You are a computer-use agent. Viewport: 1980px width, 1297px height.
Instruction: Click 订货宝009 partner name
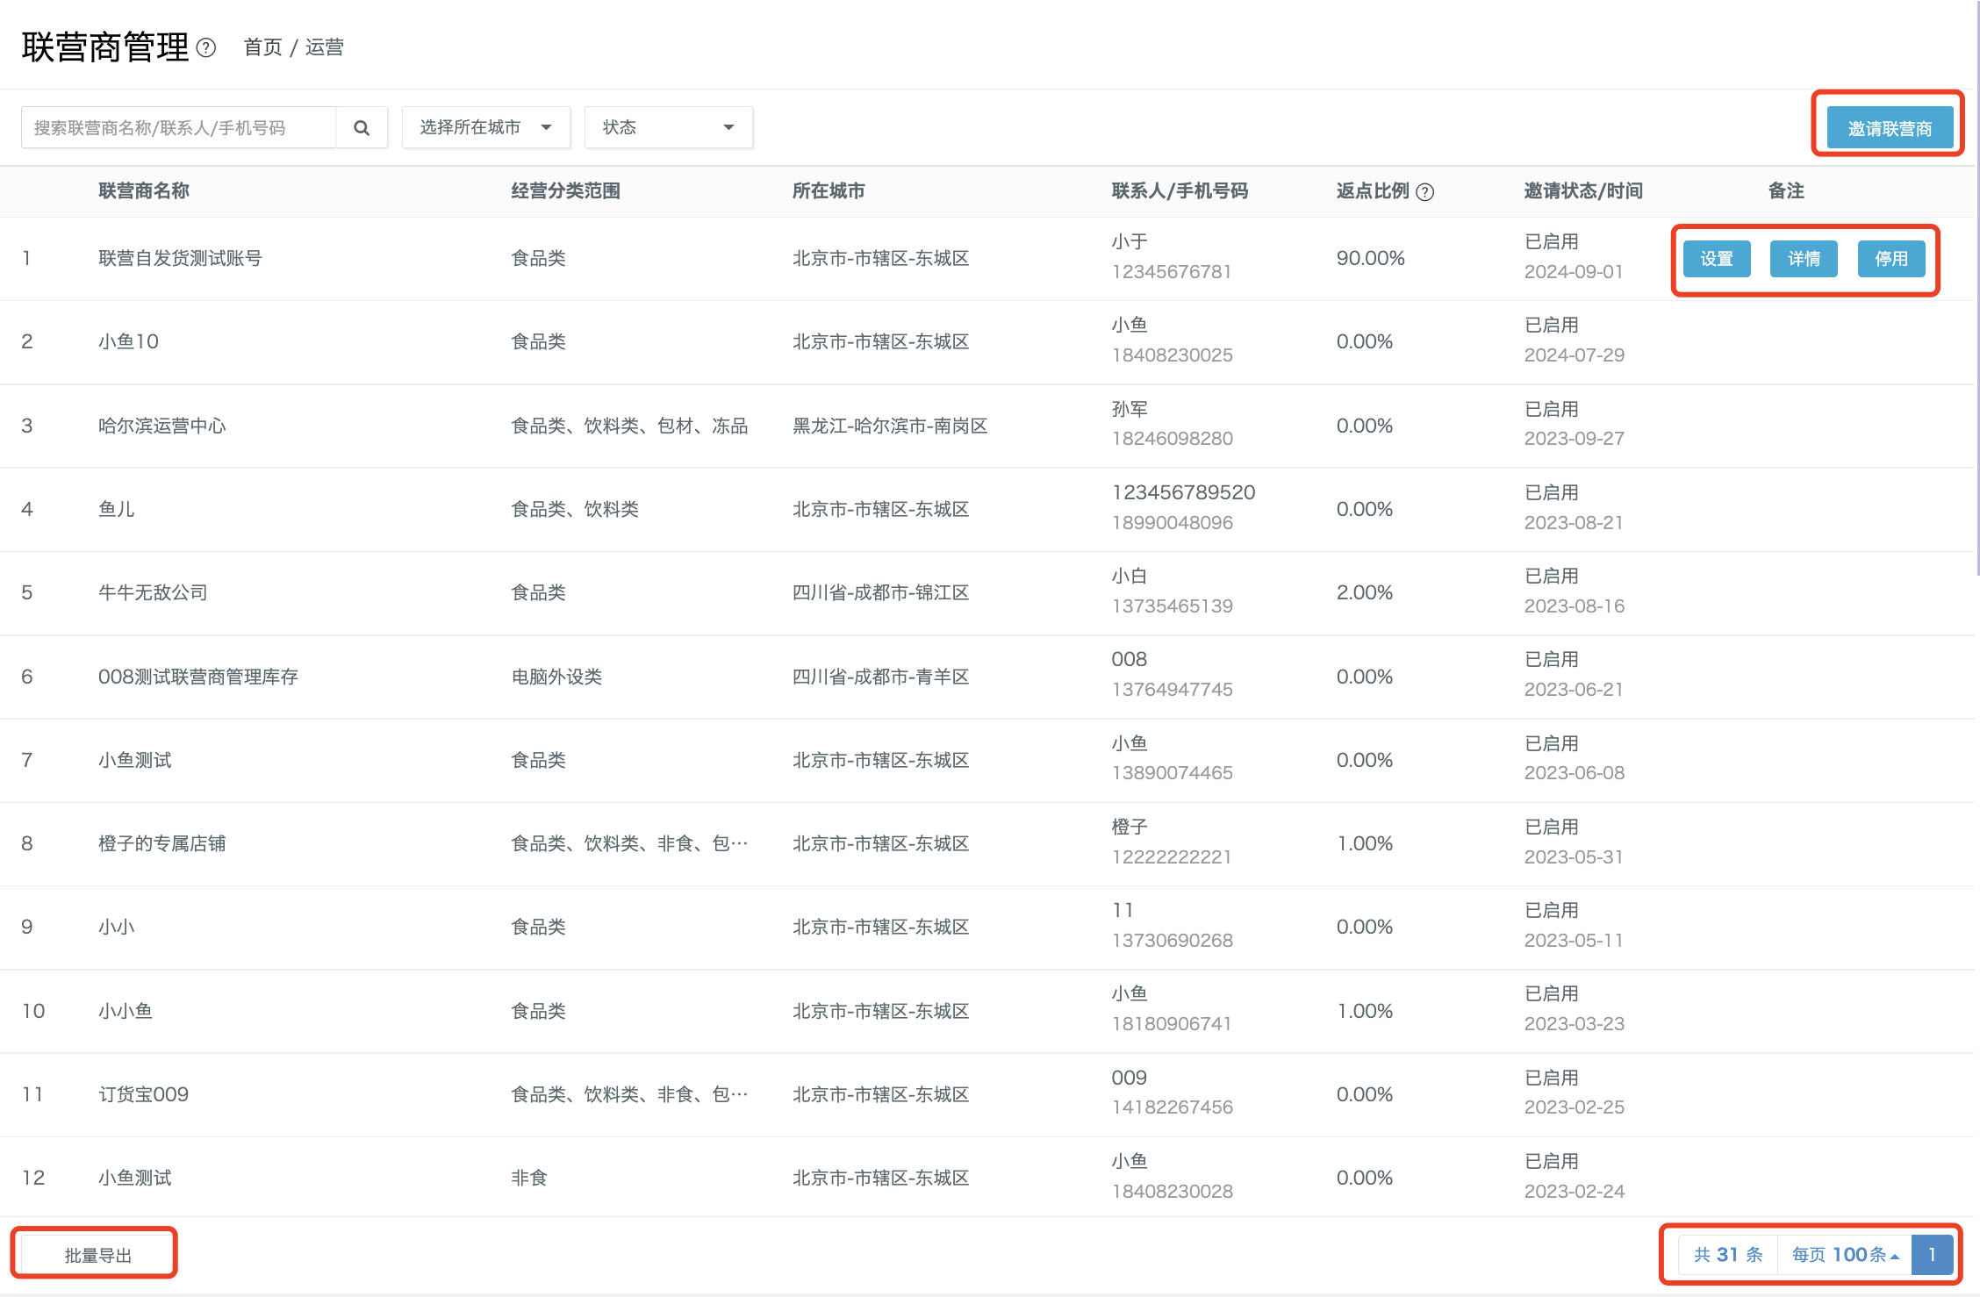tap(143, 1095)
